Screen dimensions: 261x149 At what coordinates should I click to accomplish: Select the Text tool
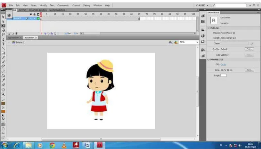pyautogui.click(x=3, y=44)
